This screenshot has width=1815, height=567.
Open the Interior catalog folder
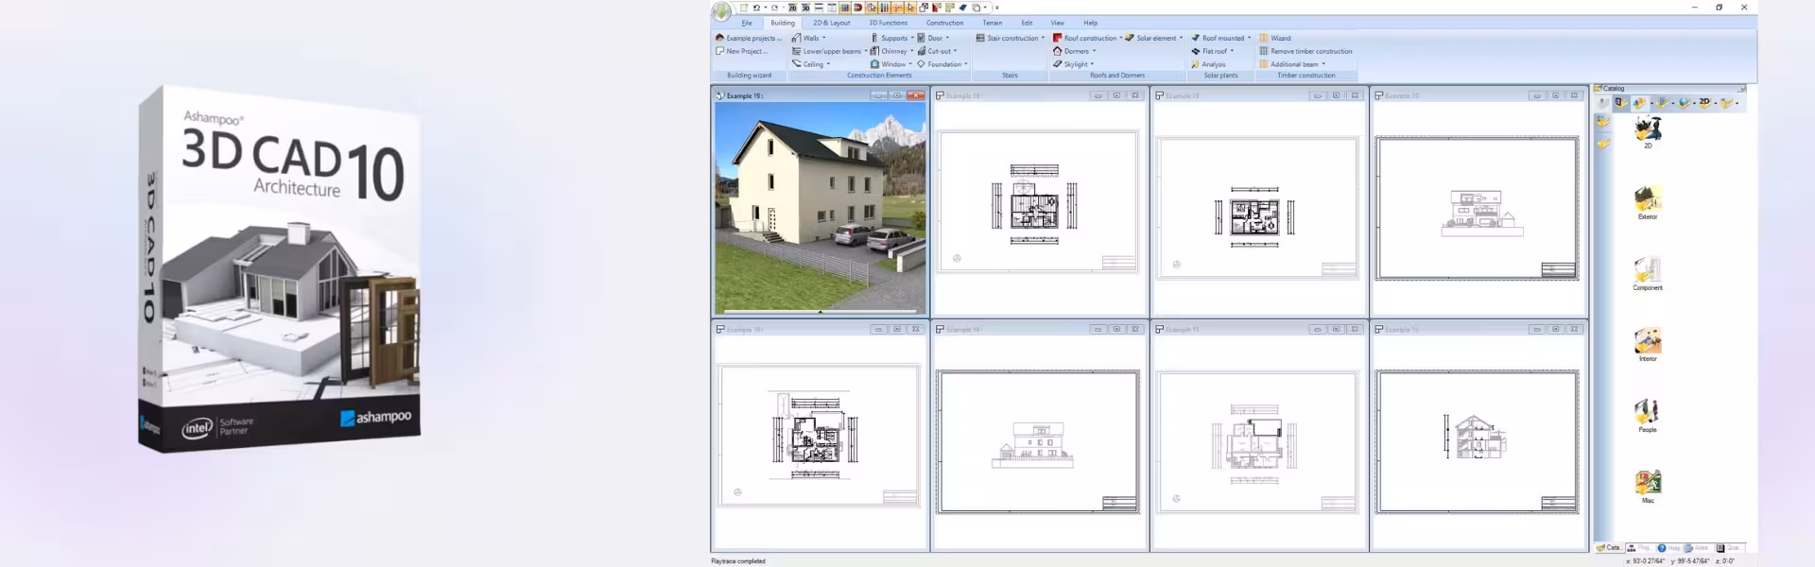coord(1648,344)
